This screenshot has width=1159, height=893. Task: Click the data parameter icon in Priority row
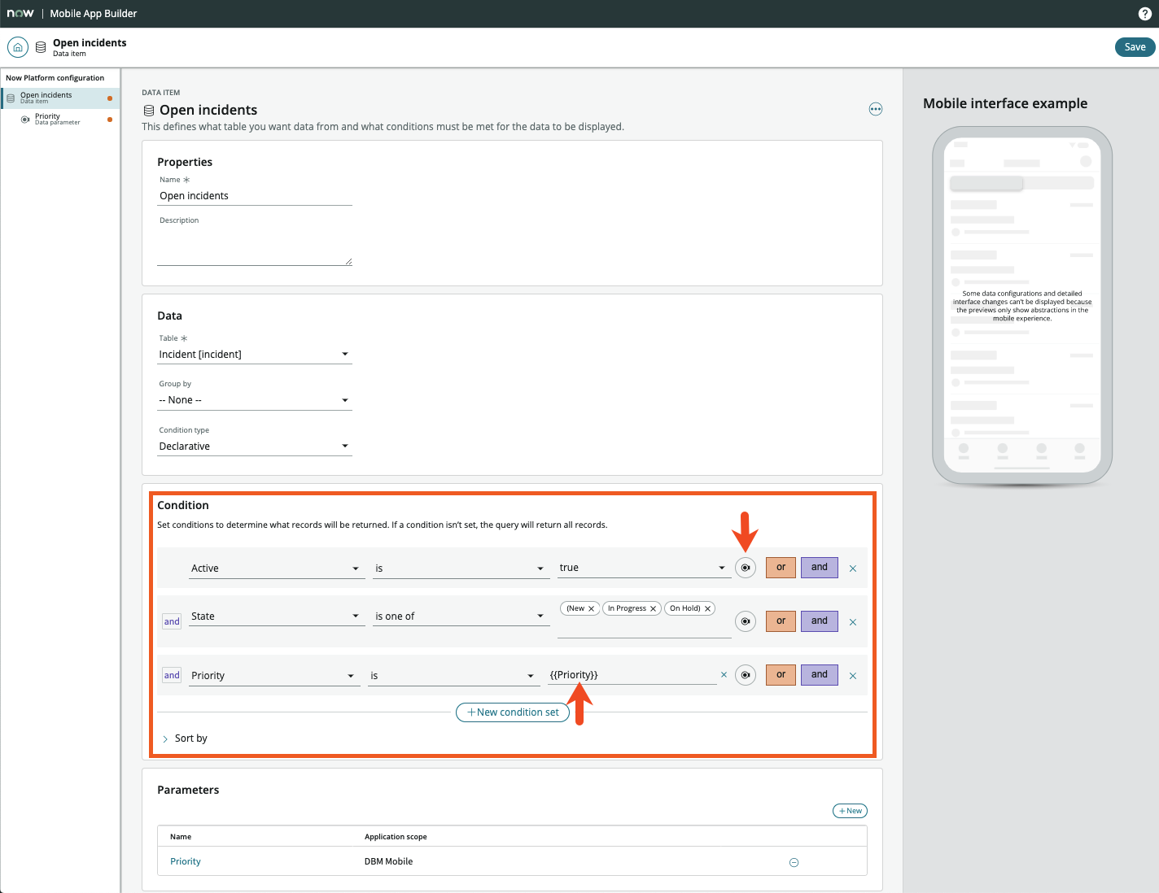(746, 675)
